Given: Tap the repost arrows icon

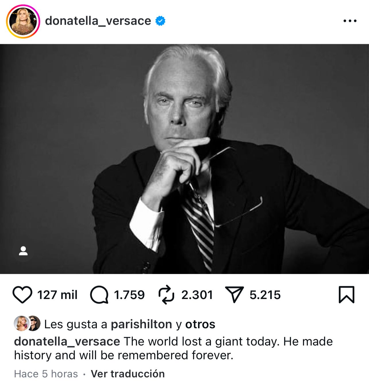Looking at the screenshot, I should (x=166, y=295).
